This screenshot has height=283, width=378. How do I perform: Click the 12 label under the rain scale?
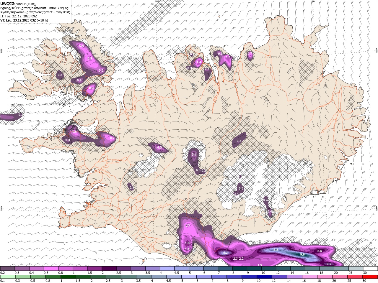(x=274, y=281)
